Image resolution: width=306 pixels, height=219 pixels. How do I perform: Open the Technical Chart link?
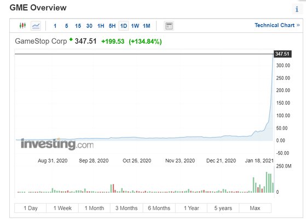click(277, 25)
